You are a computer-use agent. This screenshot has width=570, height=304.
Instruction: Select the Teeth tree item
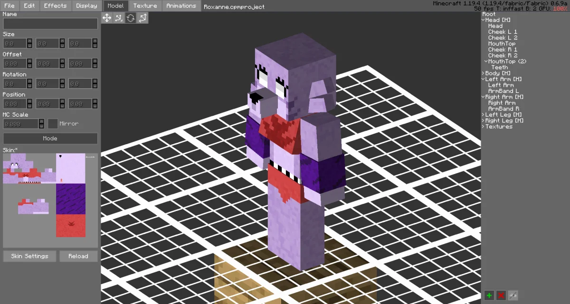click(x=500, y=67)
